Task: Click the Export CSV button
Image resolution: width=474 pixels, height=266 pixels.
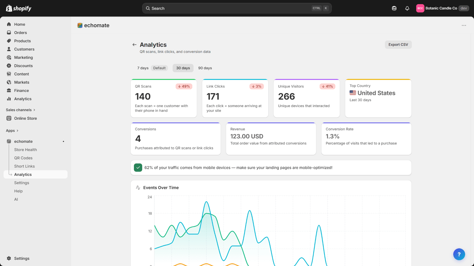Action: 398,45
